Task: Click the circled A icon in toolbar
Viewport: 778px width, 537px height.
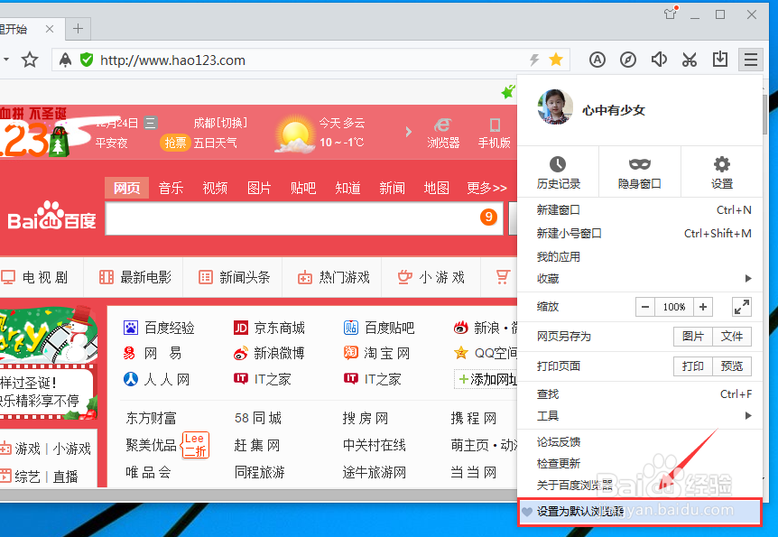Action: click(x=597, y=60)
